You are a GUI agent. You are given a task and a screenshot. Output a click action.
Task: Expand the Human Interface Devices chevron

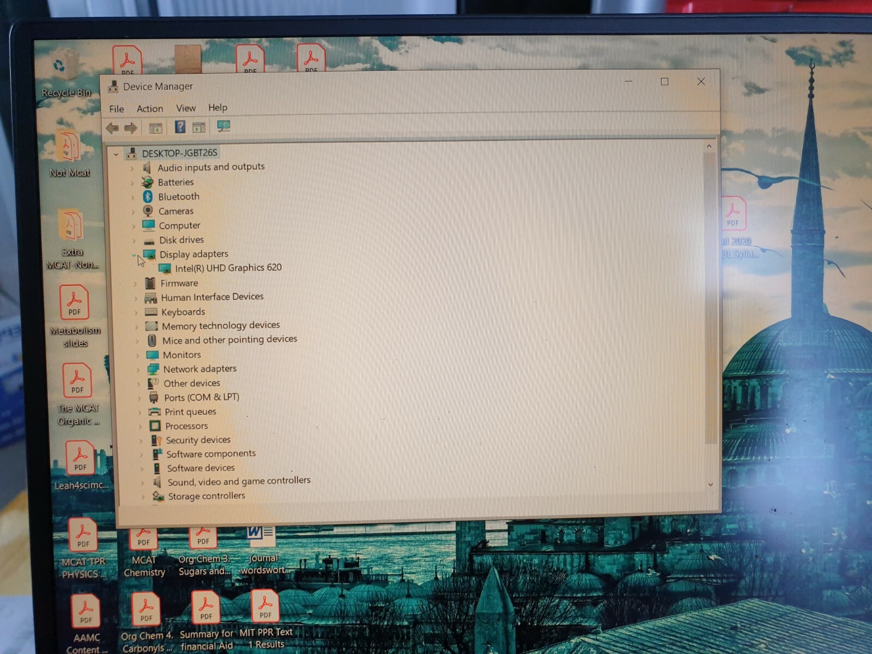pos(136,298)
